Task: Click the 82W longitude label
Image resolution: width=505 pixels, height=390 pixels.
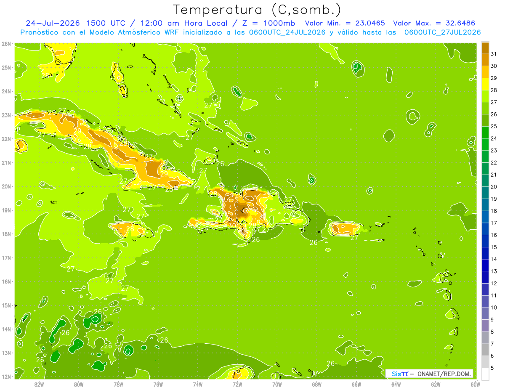Action: pyautogui.click(x=39, y=384)
